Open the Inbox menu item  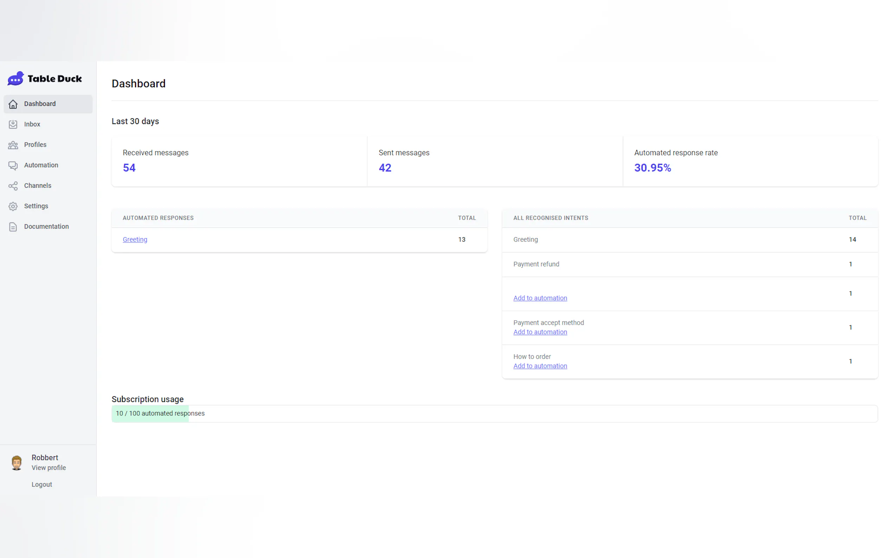click(32, 124)
